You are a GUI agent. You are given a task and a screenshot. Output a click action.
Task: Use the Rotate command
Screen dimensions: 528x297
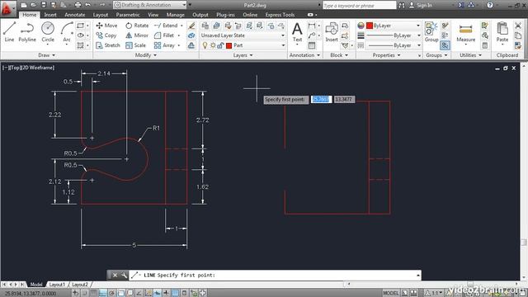pos(137,26)
